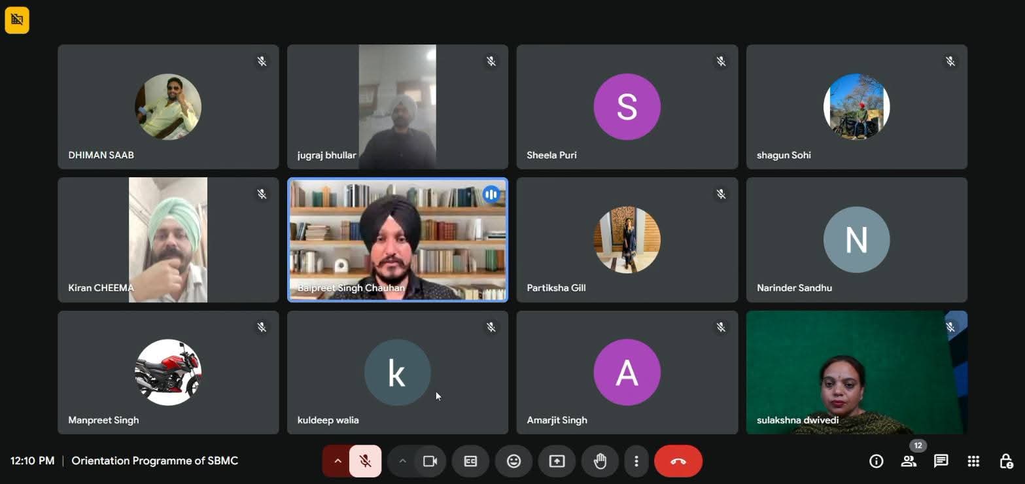Viewport: 1025px width, 484px height.
Task: Click the meeting title Orientation Programme of SBMC
Action: [155, 460]
